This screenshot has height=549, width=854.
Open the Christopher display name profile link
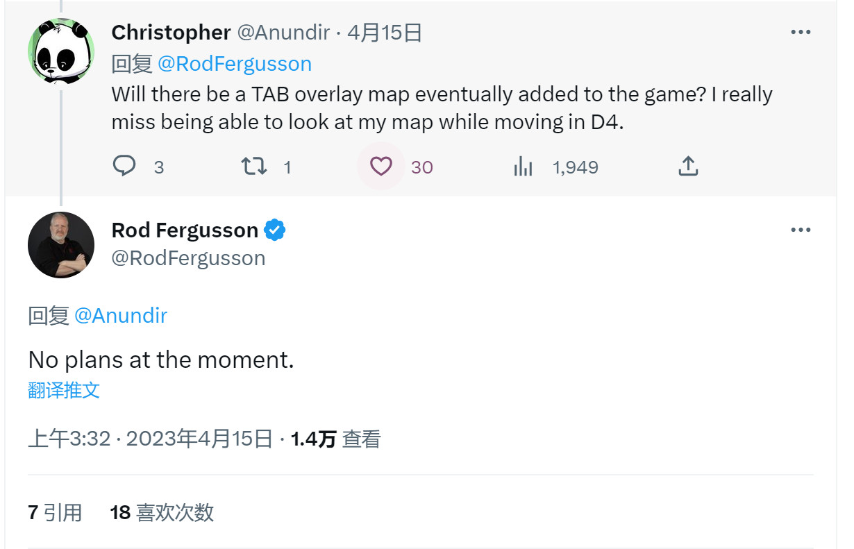click(x=171, y=33)
